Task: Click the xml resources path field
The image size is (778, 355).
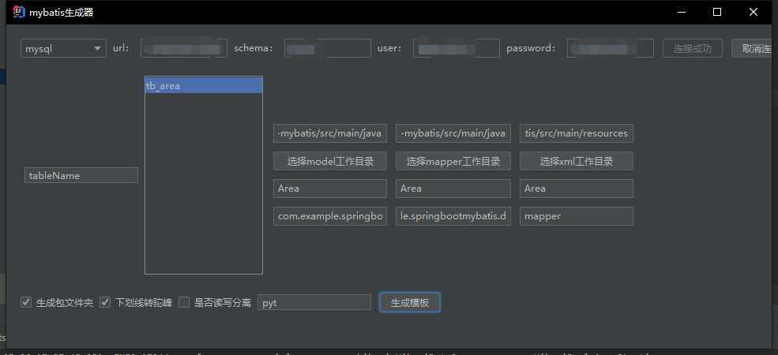Action: tap(577, 133)
